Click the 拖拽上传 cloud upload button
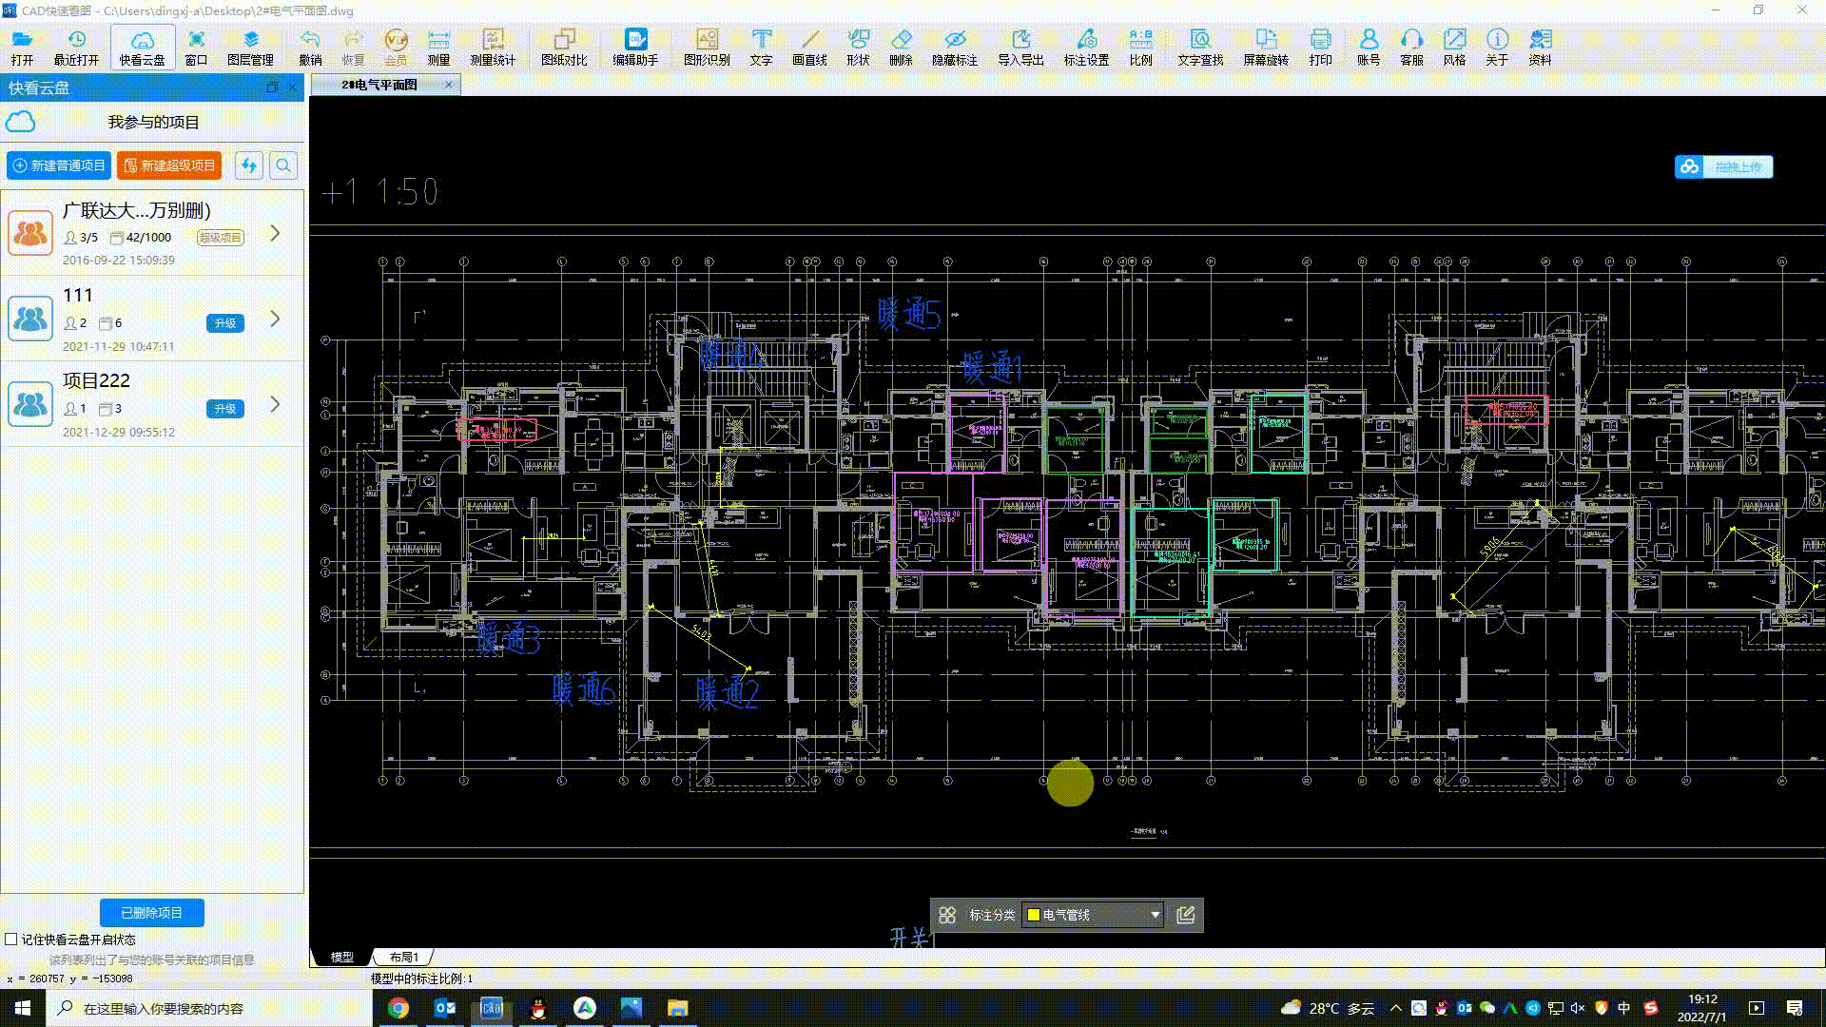This screenshot has height=1027, width=1826. 1724,166
